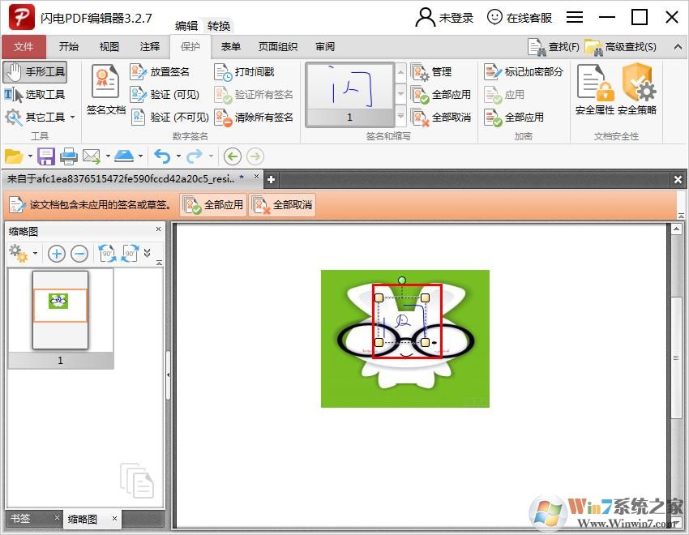This screenshot has height=535, width=689.
Task: Click 管理 manage signatures
Action: coord(431,71)
